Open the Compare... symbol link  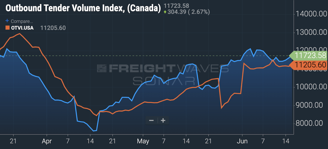pos(22,21)
